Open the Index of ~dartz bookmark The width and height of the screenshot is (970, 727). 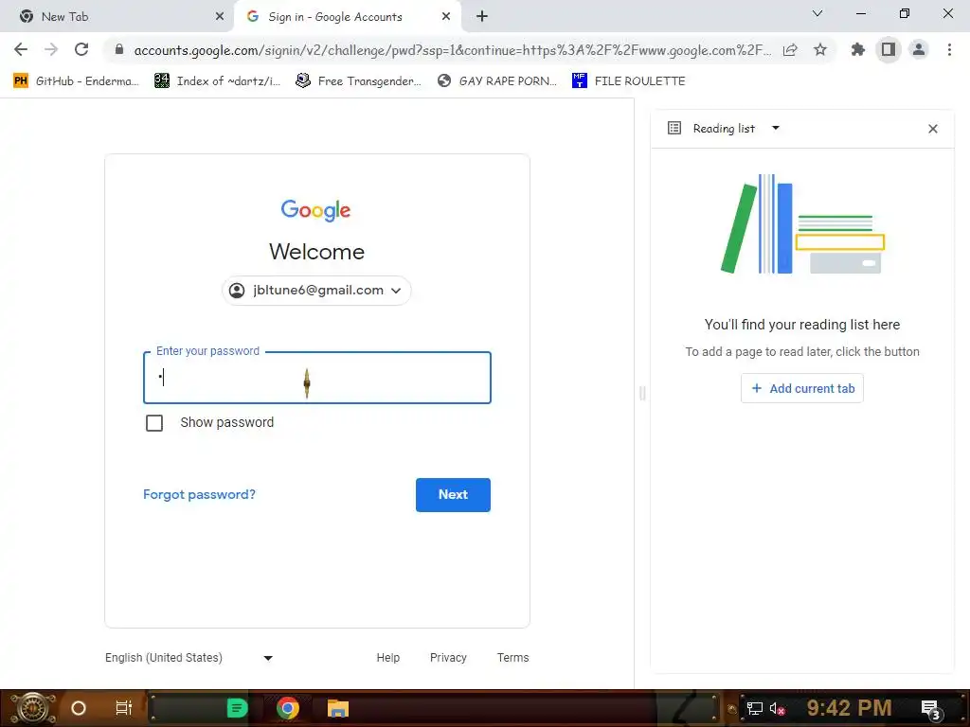coord(218,81)
